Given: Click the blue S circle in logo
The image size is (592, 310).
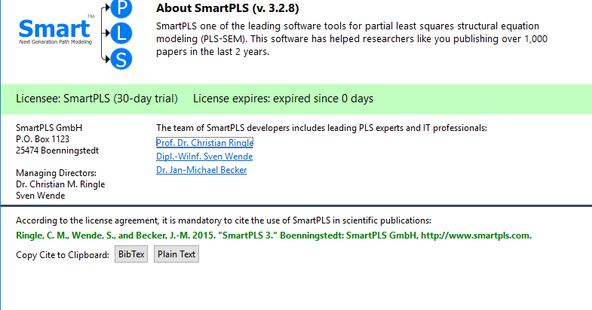Looking at the screenshot, I should (121, 59).
